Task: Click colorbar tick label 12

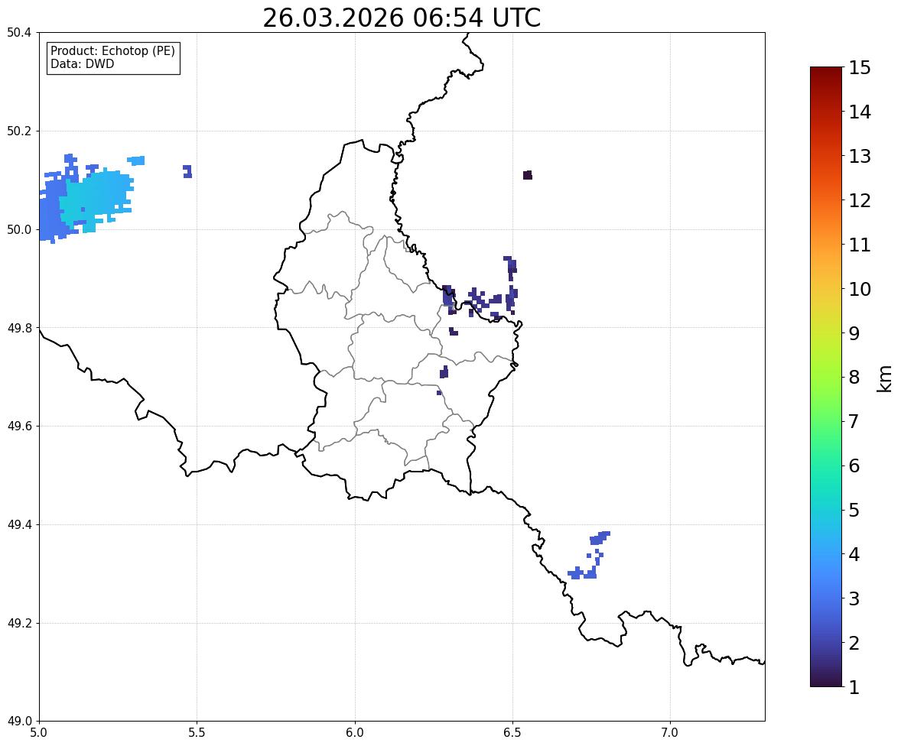Action: [x=860, y=200]
